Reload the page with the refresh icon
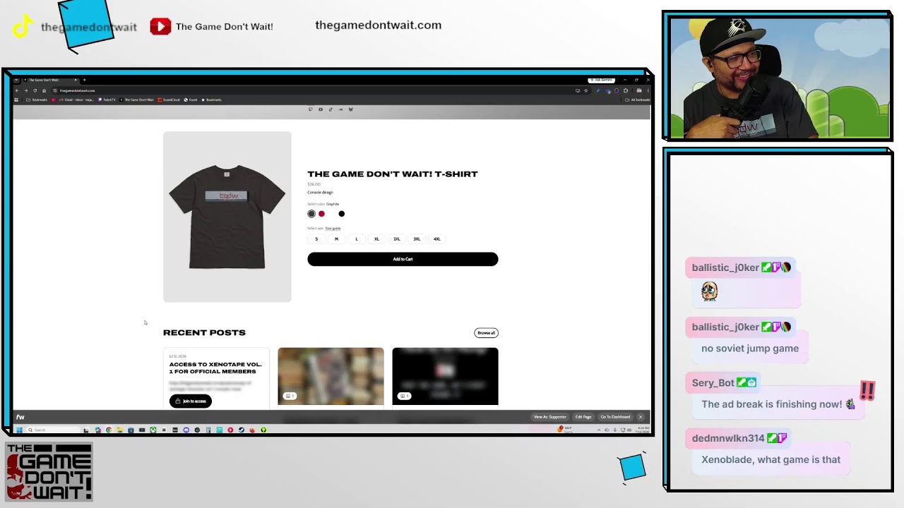Screen dimensions: 904x508 pos(35,90)
